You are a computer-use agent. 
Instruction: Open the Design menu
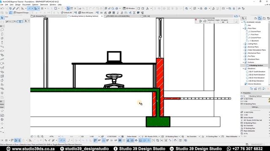pyautogui.click(x=18, y=5)
